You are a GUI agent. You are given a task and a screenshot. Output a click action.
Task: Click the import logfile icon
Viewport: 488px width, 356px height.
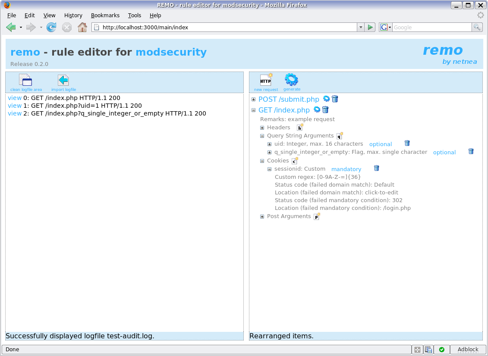63,80
